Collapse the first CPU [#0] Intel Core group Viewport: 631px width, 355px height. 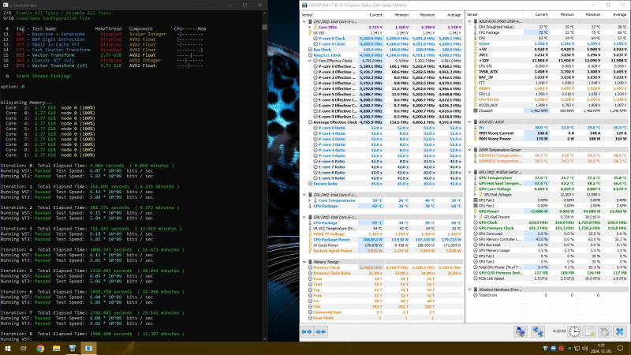(304, 22)
